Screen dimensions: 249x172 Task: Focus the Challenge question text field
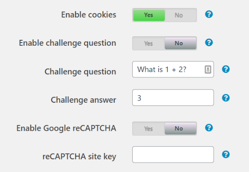coord(173,69)
